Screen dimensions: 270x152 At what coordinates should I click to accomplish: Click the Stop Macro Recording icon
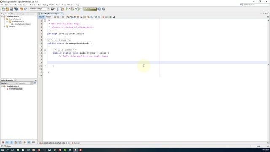(x=106, y=17)
